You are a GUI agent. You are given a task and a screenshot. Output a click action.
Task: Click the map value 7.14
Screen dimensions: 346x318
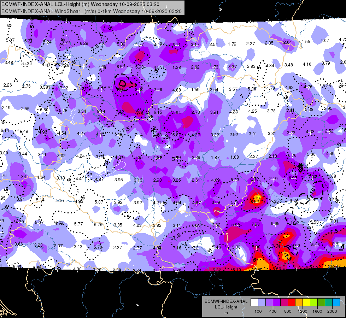(x=139, y=135)
